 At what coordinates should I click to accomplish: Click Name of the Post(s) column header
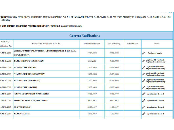coord(46,44)
